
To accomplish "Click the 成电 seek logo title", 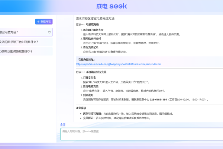I will point(111,6).
